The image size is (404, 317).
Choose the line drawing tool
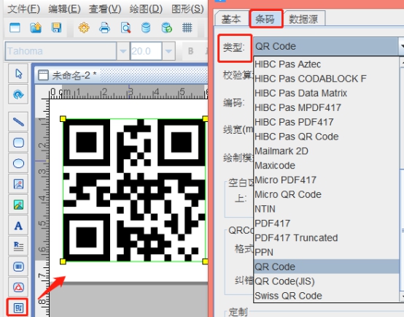pos(18,121)
